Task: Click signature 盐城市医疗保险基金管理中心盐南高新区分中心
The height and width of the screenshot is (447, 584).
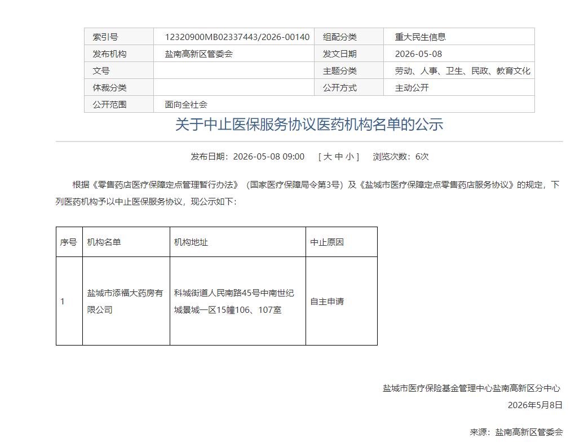Action: pos(471,388)
